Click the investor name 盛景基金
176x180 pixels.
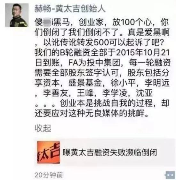pyautogui.click(x=85, y=83)
